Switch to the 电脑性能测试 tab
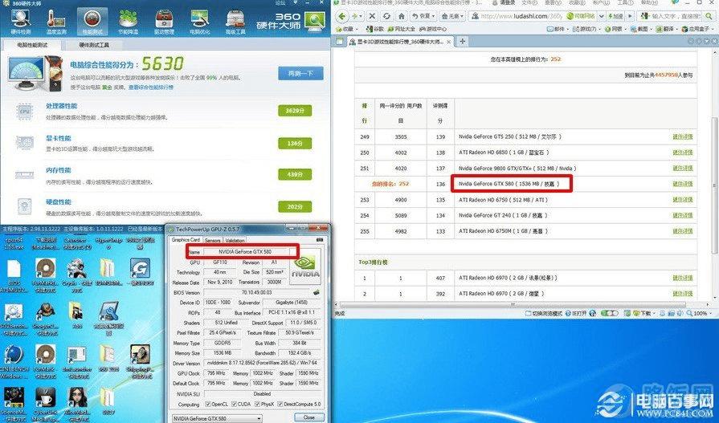Screen dimensions: 719x423 click(32, 45)
